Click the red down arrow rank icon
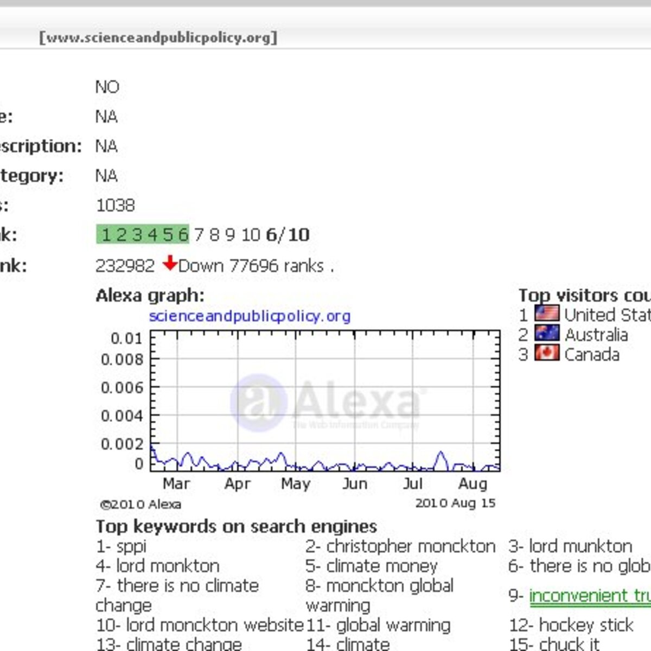The width and height of the screenshot is (651, 651). click(x=170, y=263)
